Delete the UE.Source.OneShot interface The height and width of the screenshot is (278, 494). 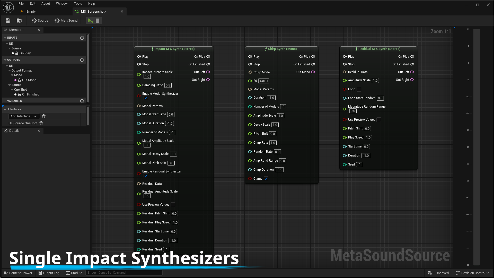tap(41, 123)
